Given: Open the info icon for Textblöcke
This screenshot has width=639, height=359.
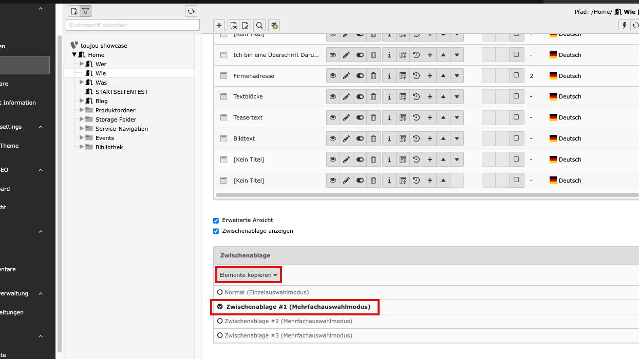Looking at the screenshot, I should coord(389,96).
